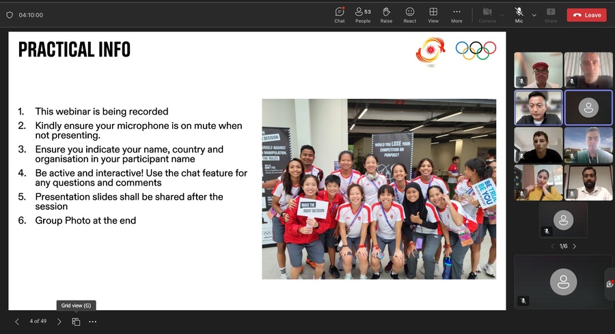This screenshot has width=615, height=334.
Task: Open slide more options ellipsis
Action: point(93,321)
